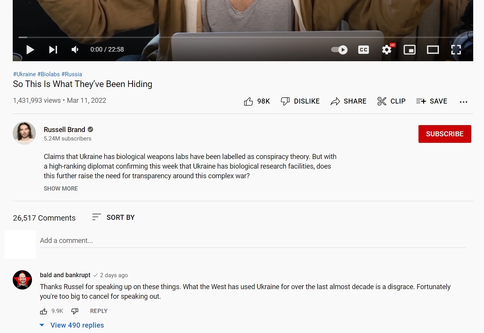Viewport: 484px width, 333px height.
Task: Open the bald and bankrupt commenter name
Action: 65,275
